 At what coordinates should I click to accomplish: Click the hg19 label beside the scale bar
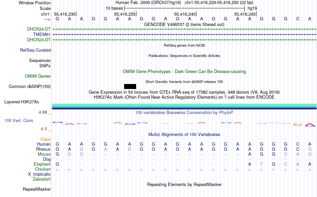click(x=252, y=8)
